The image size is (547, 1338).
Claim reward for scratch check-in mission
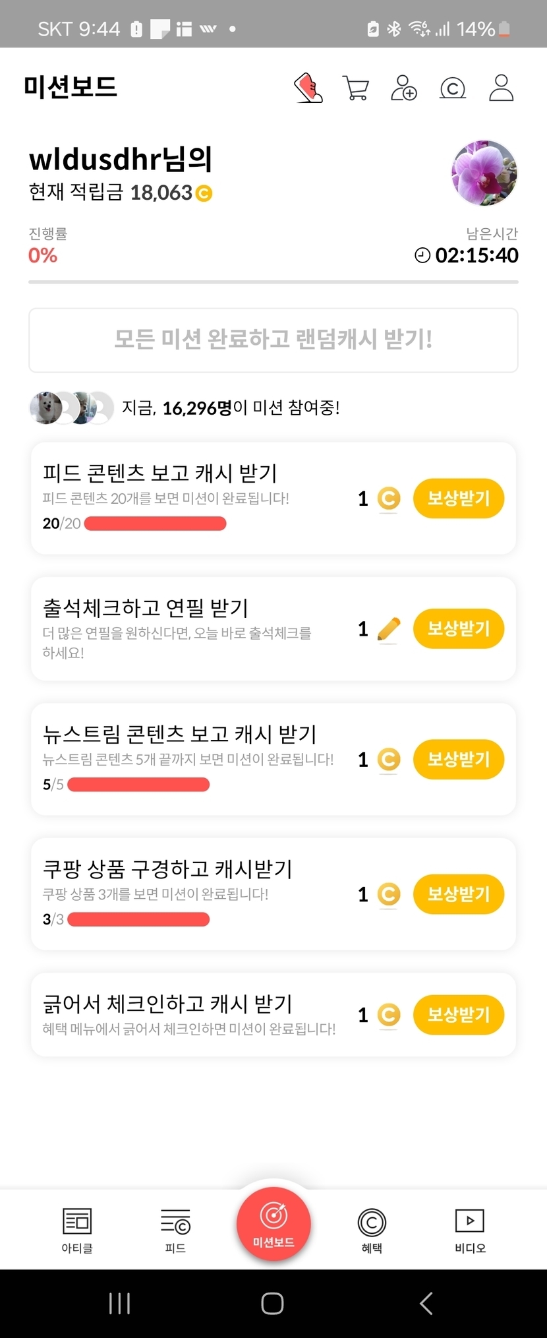click(x=458, y=1014)
